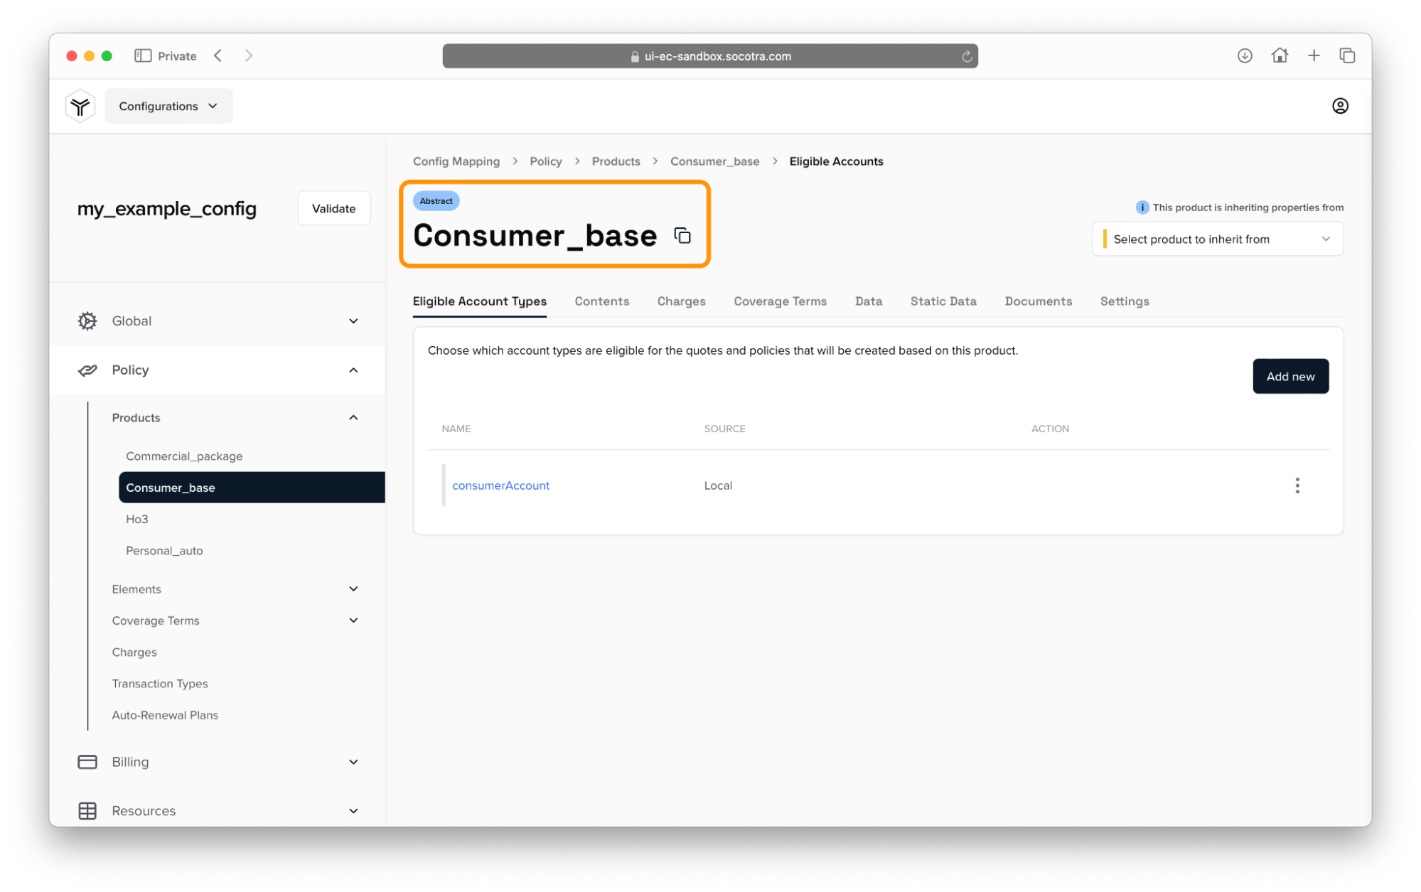This screenshot has height=892, width=1421.
Task: Switch to the Coverage Terms tab
Action: 780,301
